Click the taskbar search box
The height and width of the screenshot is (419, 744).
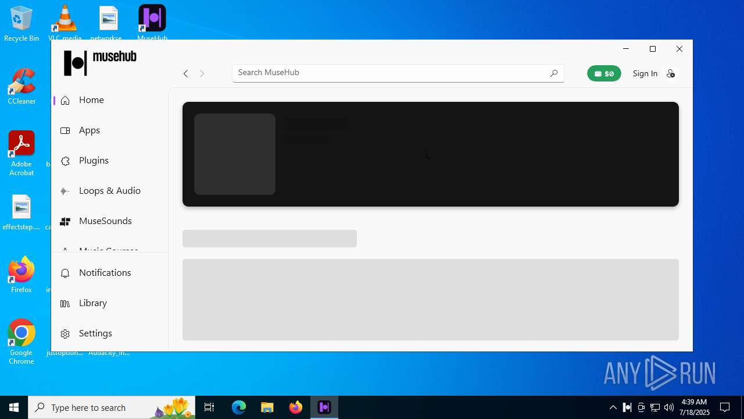(x=112, y=407)
